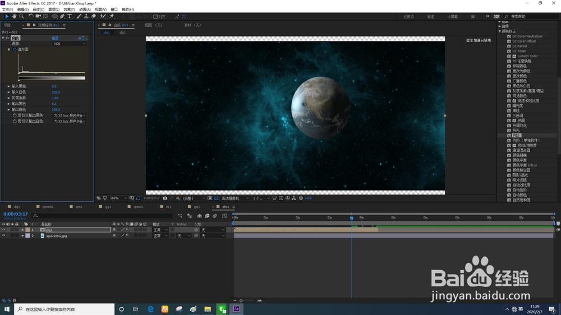The height and width of the screenshot is (315, 561).
Task: Select the Selection arrow tool
Action: (7, 16)
